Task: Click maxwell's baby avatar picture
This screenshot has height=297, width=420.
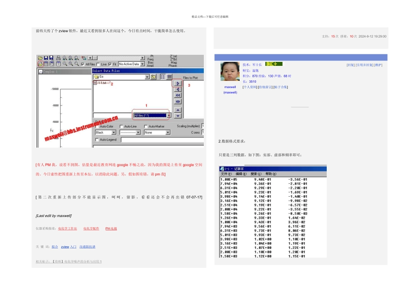Action: tap(230, 72)
